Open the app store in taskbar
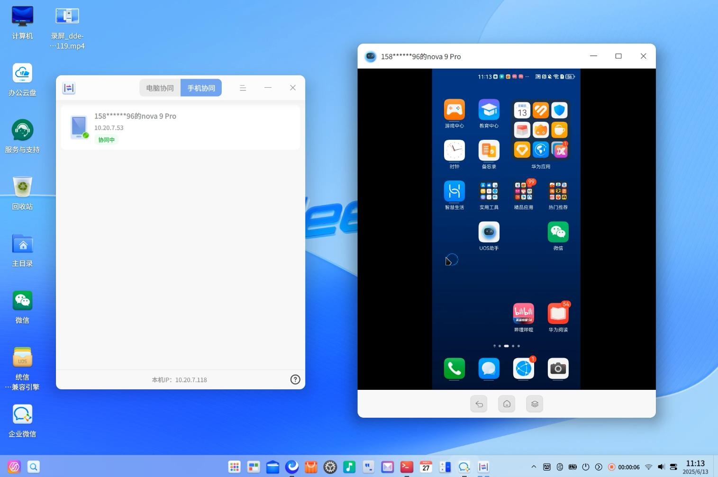718x477 pixels. 311,467
